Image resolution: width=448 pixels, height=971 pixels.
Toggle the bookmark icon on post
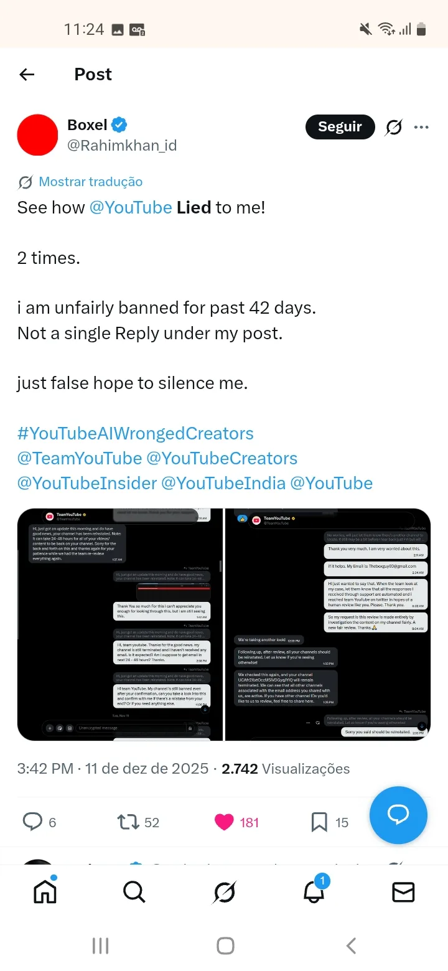click(319, 822)
